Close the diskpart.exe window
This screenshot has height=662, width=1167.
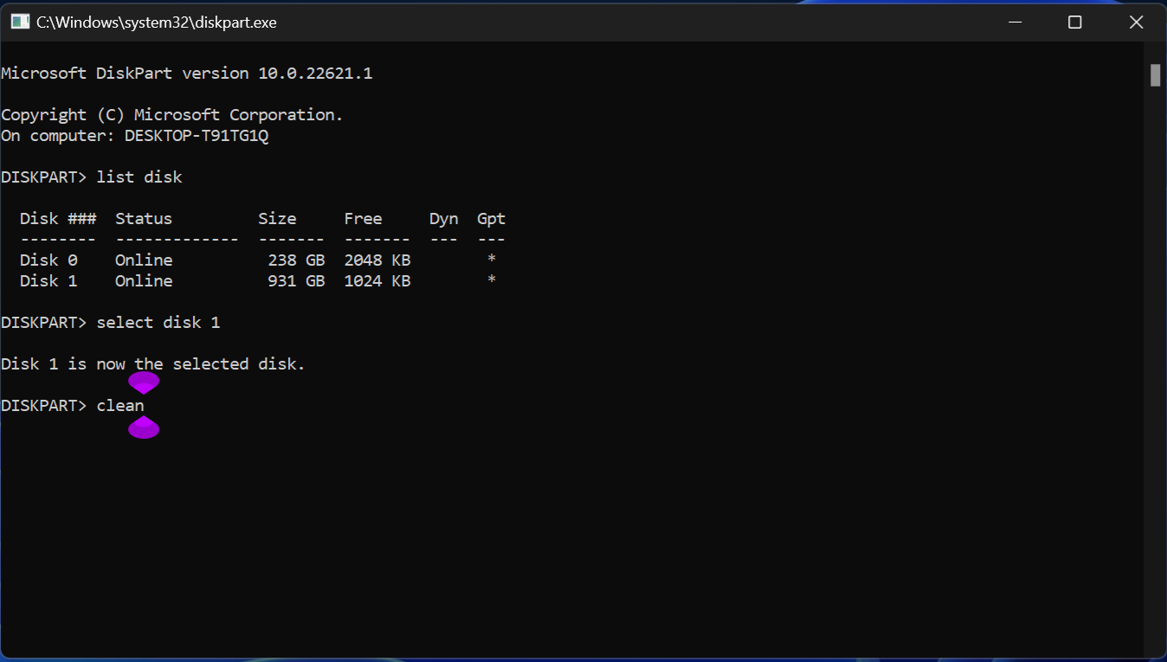tap(1136, 22)
